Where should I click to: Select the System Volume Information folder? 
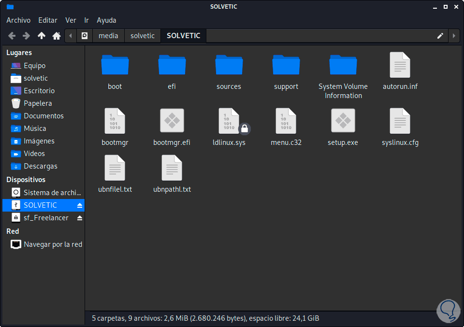tap(343, 65)
